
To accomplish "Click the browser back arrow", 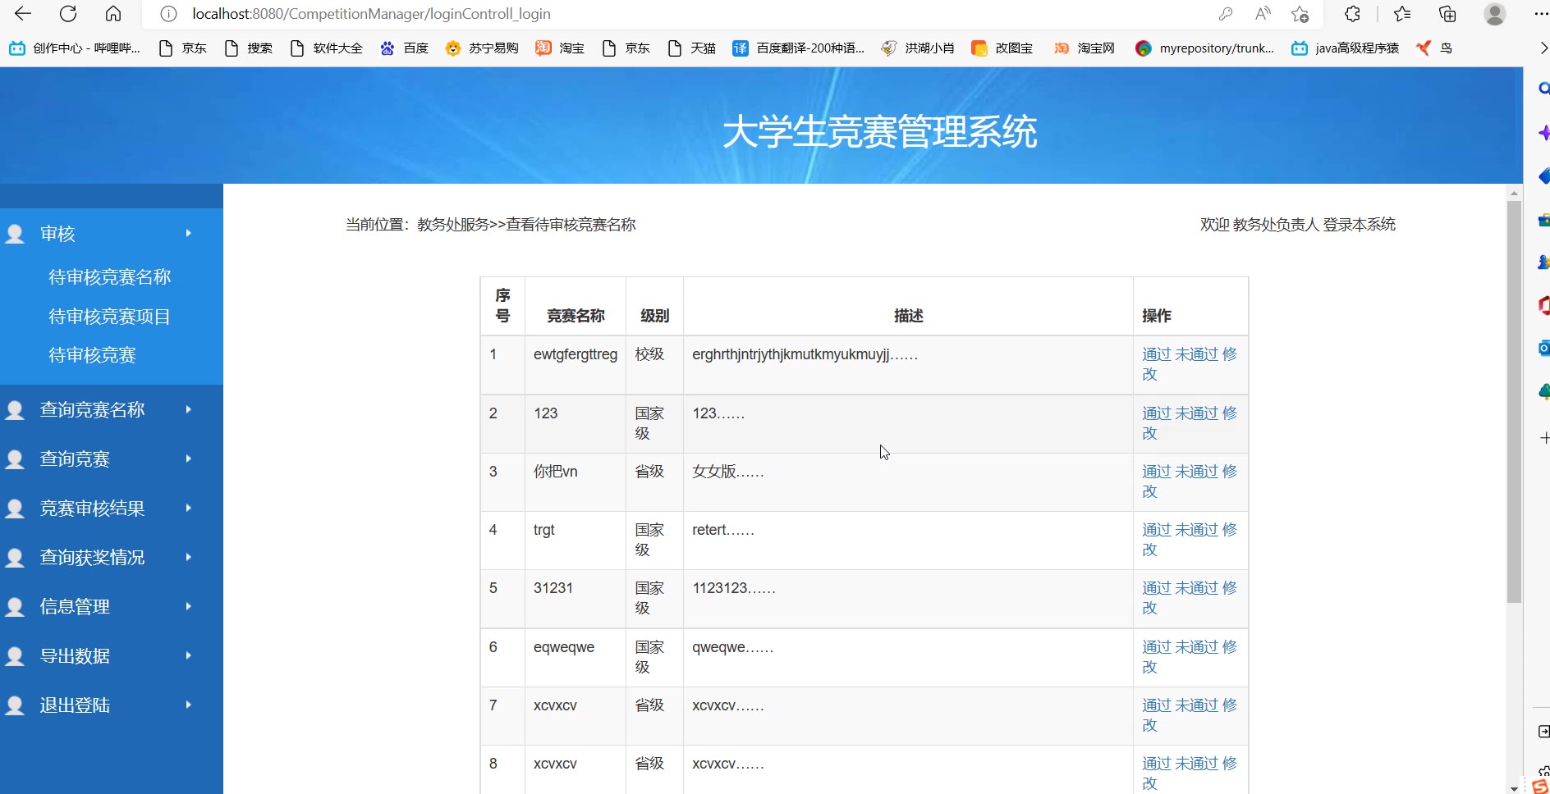I will click(23, 14).
